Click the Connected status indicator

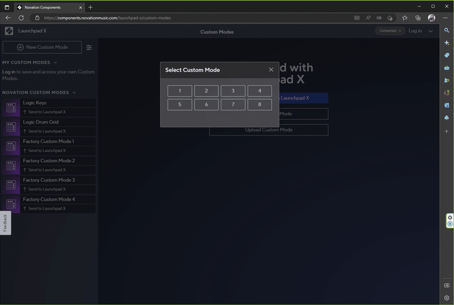point(390,31)
